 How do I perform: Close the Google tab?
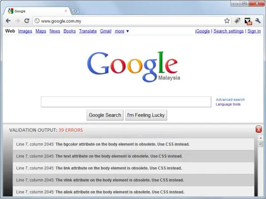click(66, 11)
